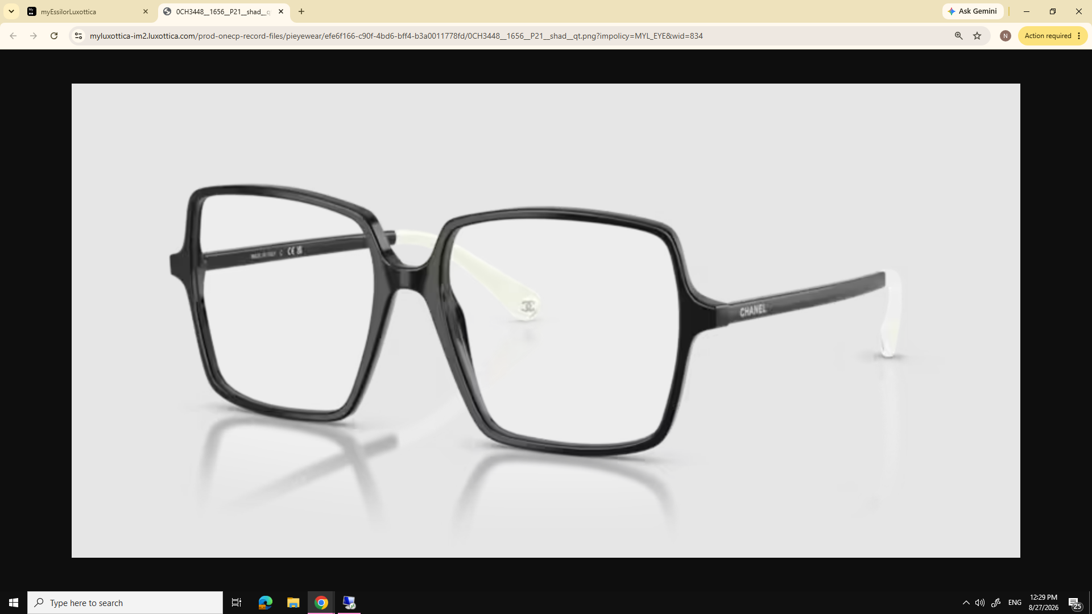Viewport: 1092px width, 614px height.
Task: Open the tab search dropdown arrow
Action: [11, 11]
